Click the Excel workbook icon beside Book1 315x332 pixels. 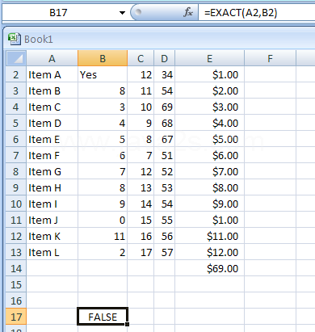[15, 39]
